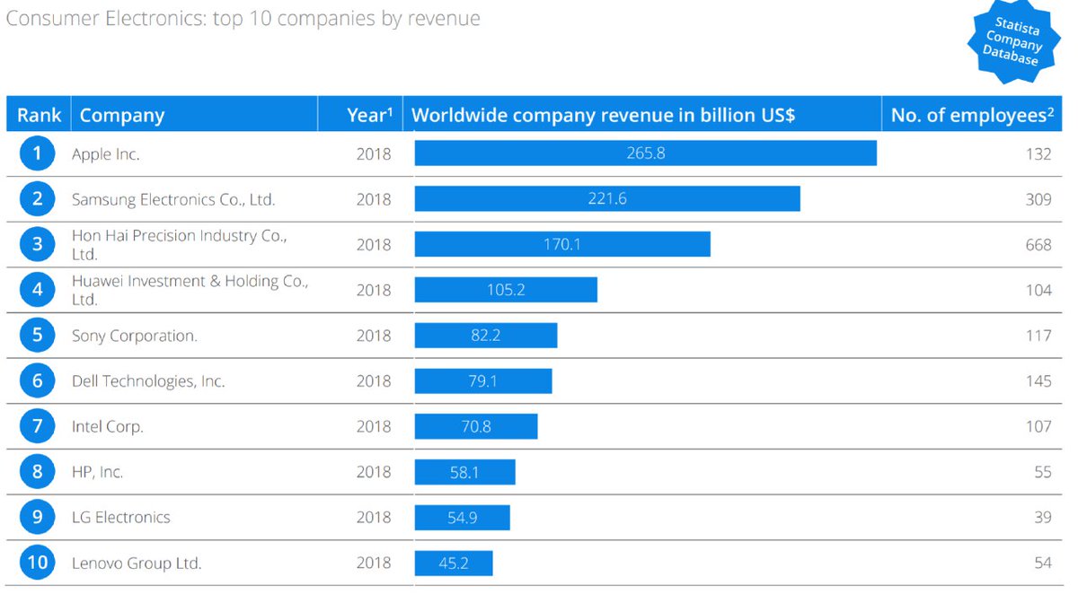
Task: Select the rank 1 circle badge
Action: [x=37, y=153]
